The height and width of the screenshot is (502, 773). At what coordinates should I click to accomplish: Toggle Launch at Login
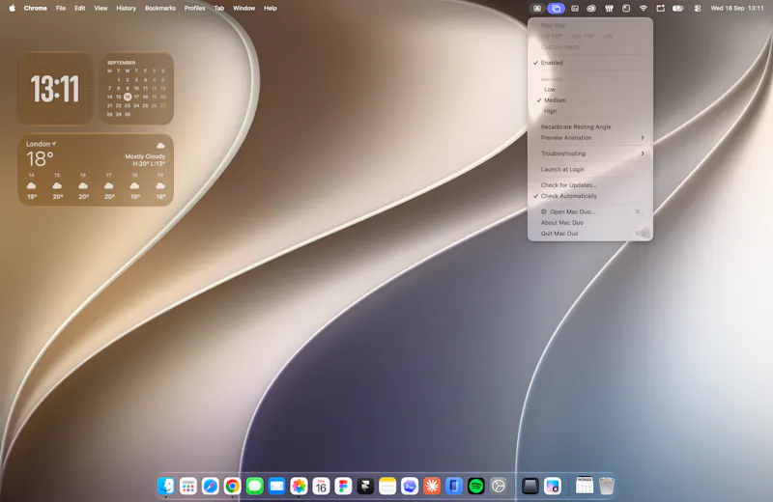pyautogui.click(x=590, y=169)
